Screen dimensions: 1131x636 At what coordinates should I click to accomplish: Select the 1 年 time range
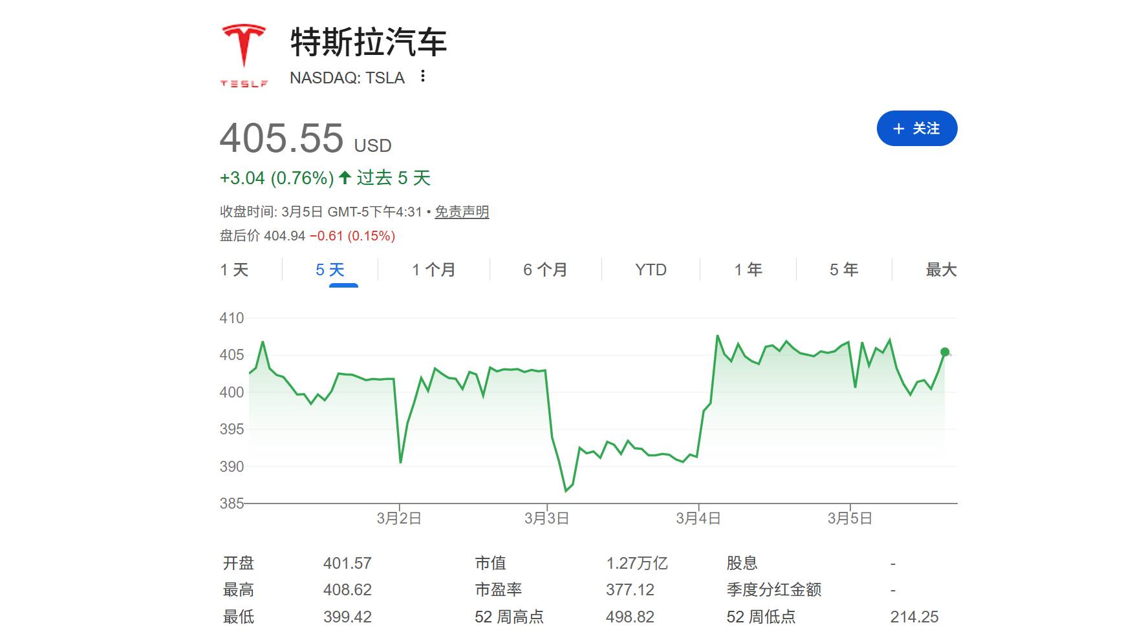748,270
